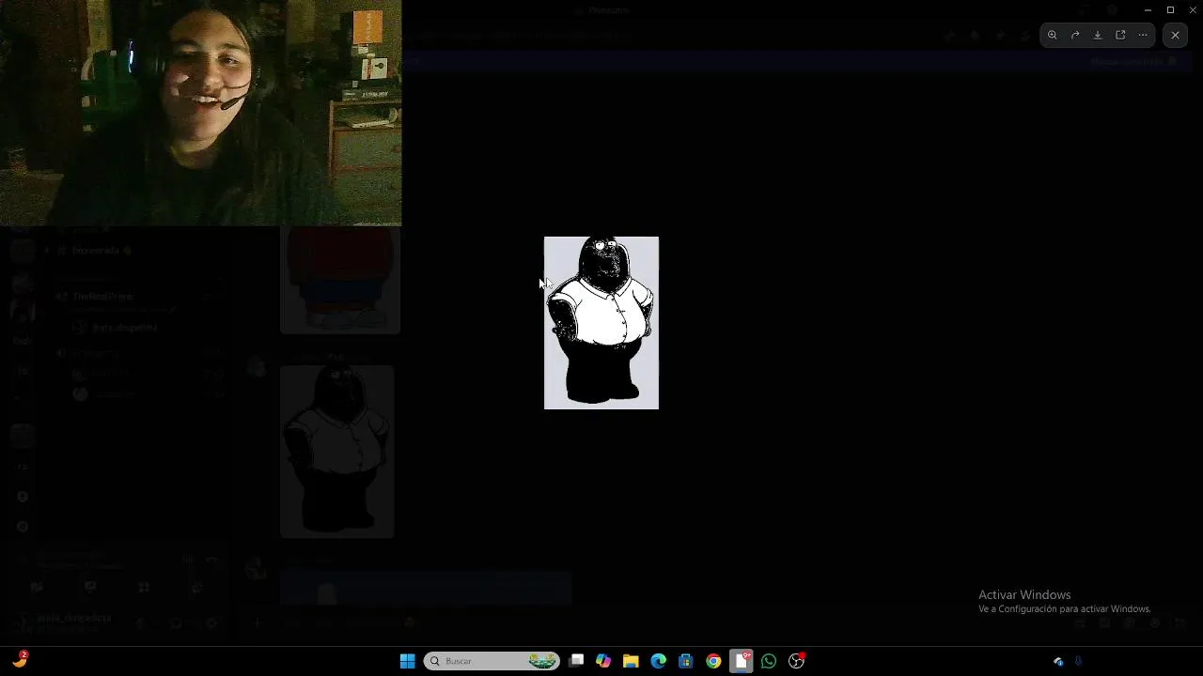Click the Buscar taskbar search box

coord(492,661)
